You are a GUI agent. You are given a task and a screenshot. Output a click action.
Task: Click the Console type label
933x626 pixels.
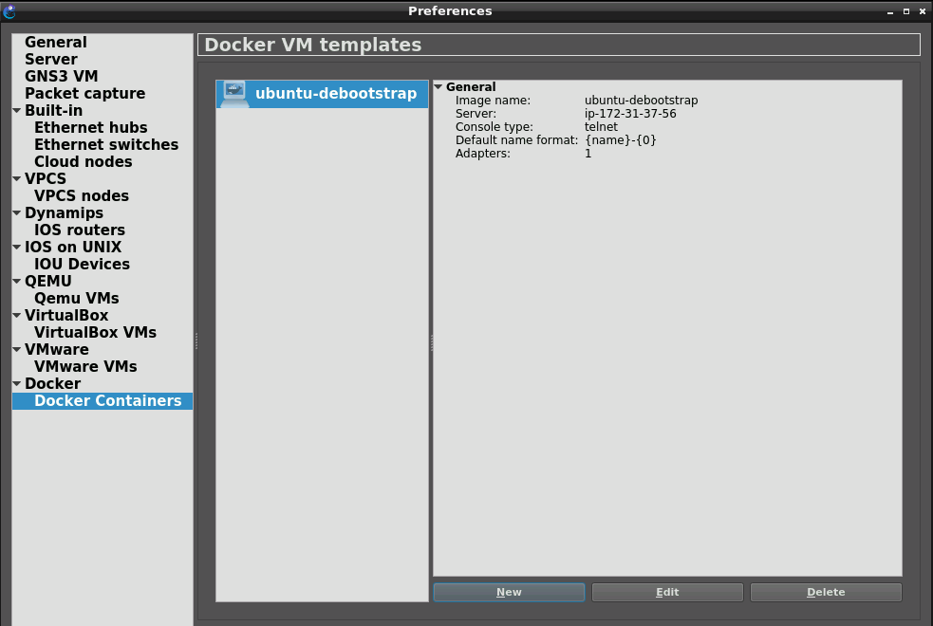pos(494,127)
